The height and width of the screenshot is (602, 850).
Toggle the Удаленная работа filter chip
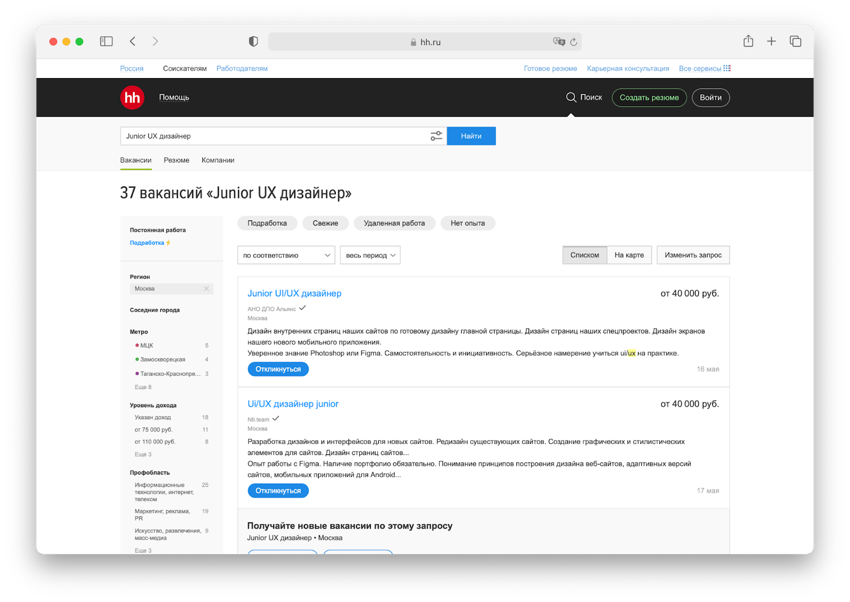click(394, 223)
